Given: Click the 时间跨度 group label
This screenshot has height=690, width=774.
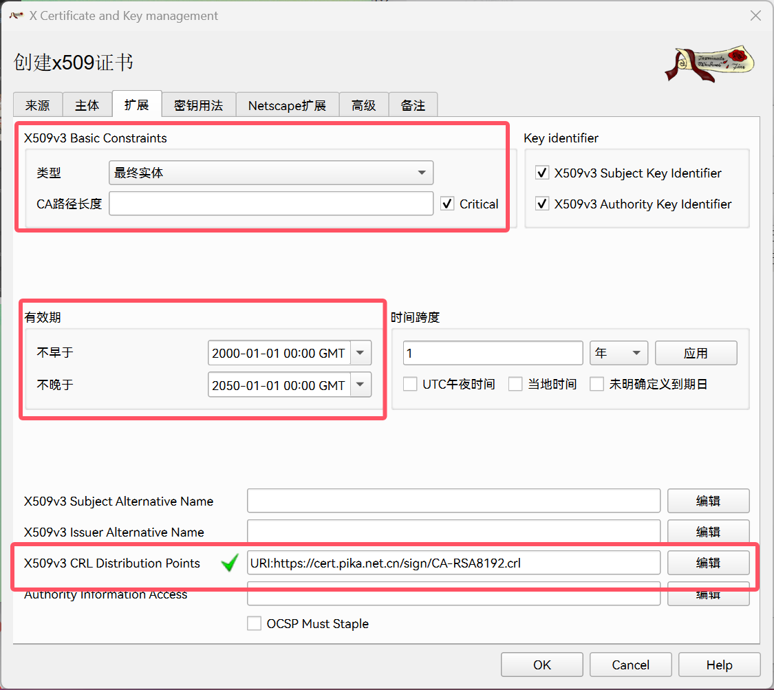Looking at the screenshot, I should click(415, 317).
